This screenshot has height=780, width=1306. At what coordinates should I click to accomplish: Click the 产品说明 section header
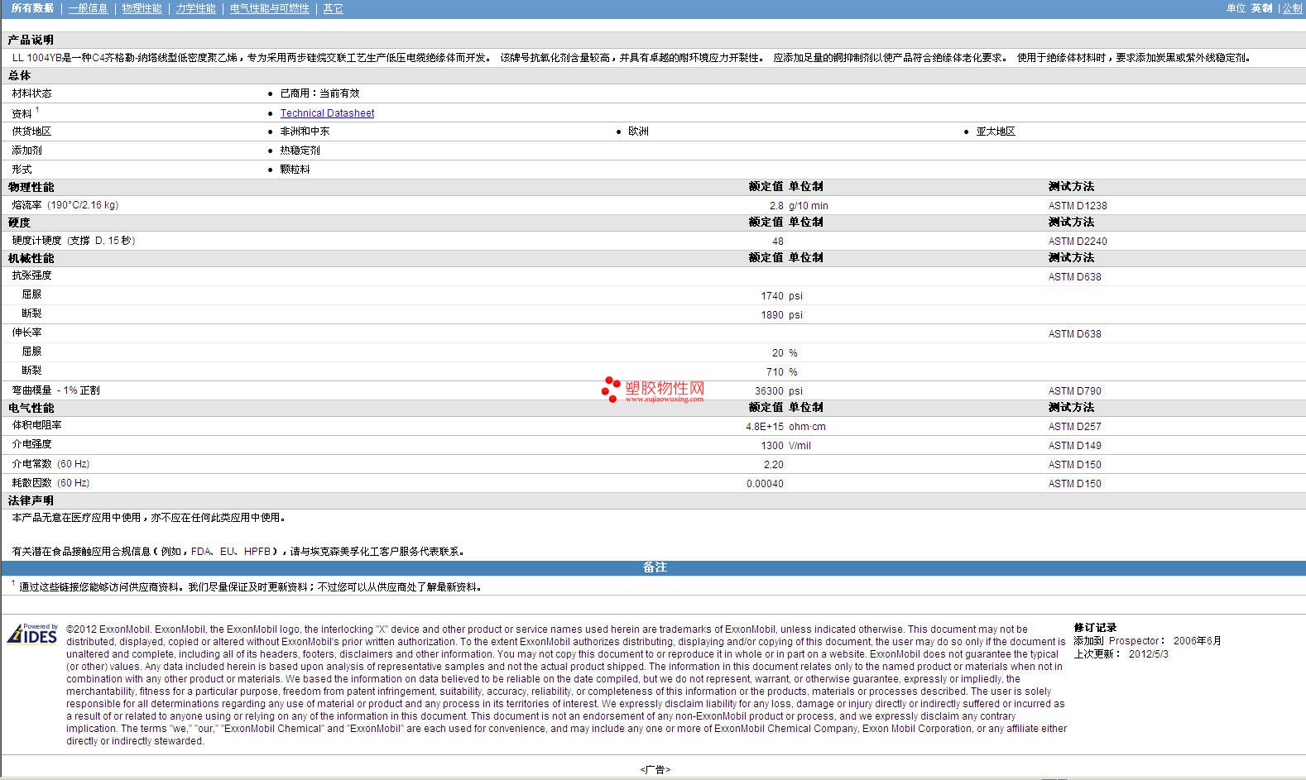pos(31,40)
